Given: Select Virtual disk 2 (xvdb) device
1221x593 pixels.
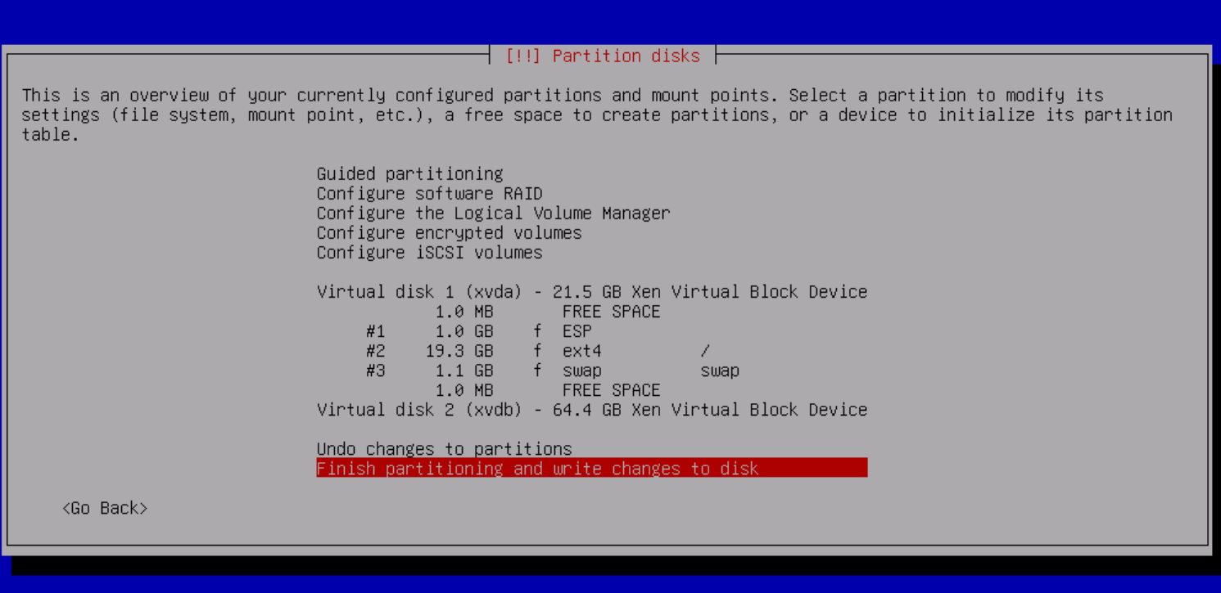Looking at the screenshot, I should click(x=591, y=410).
